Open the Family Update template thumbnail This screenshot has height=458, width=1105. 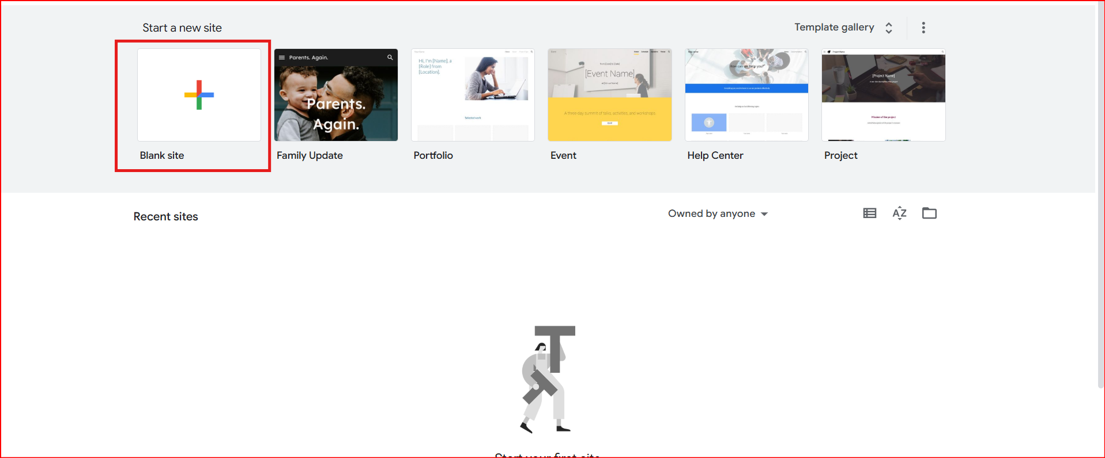(x=336, y=95)
